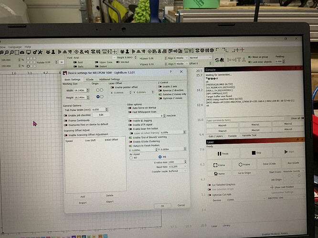Open the Baud Rate dropdown

click(x=177, y=167)
